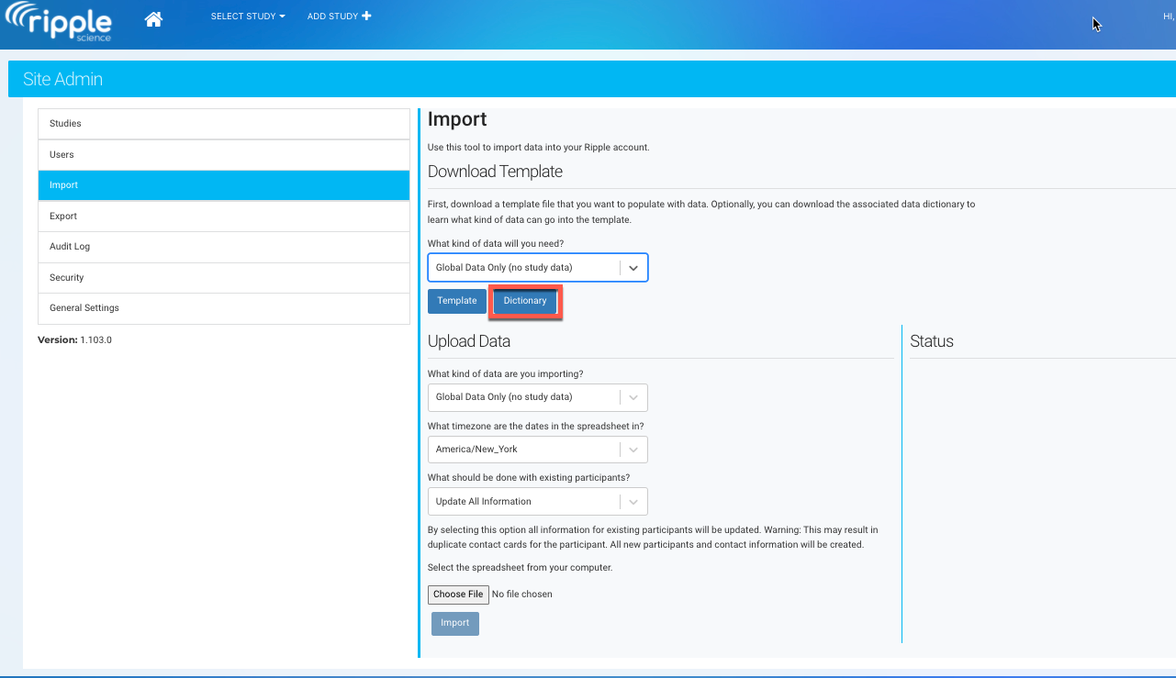Image resolution: width=1176 pixels, height=678 pixels.
Task: Open the Audit Log section
Action: (223, 247)
